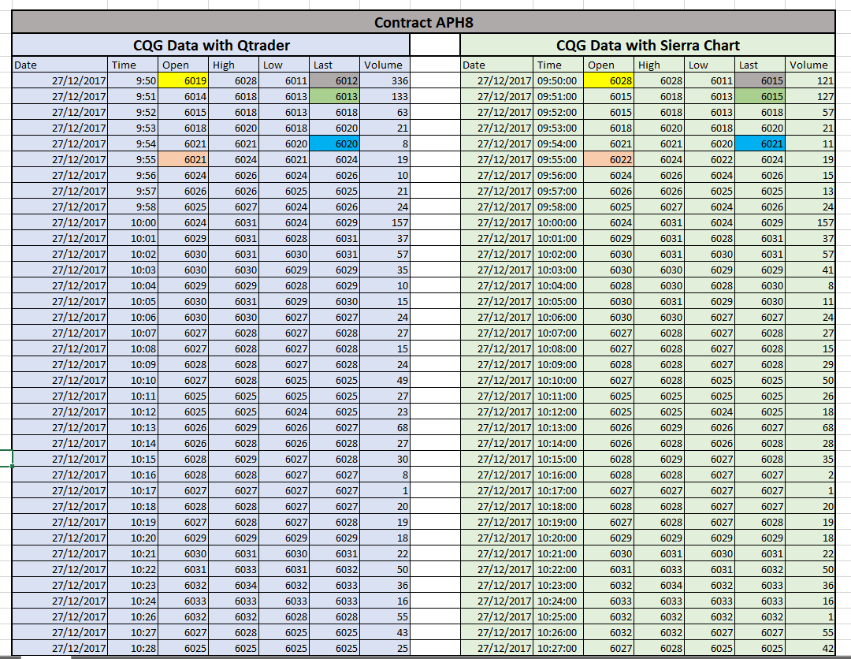Select orange Open cell 6021 in Qtrader 9:55 row
This screenshot has height=659, width=851.
183,159
